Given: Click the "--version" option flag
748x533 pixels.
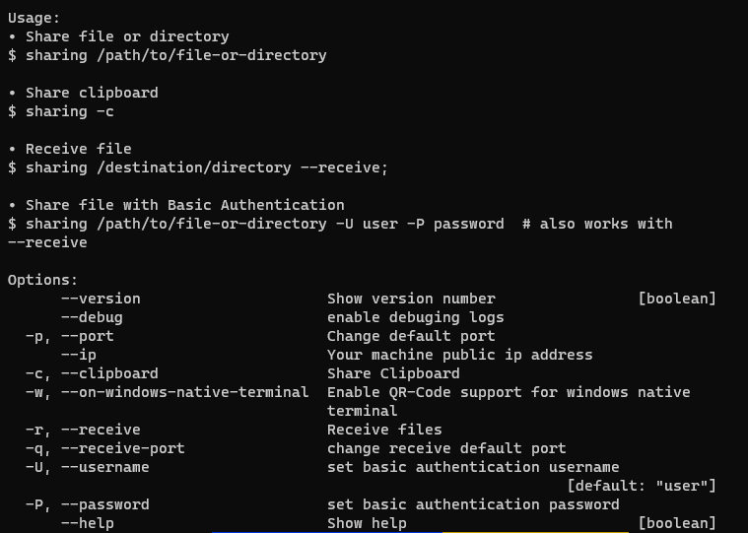Looking at the screenshot, I should tap(101, 299).
